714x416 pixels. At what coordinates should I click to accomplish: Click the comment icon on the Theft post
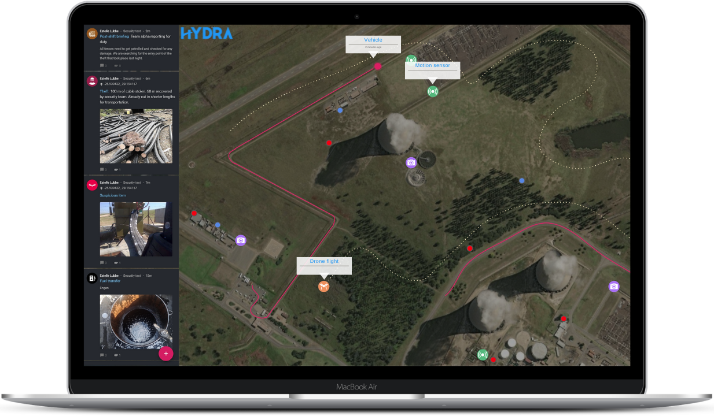(102, 170)
